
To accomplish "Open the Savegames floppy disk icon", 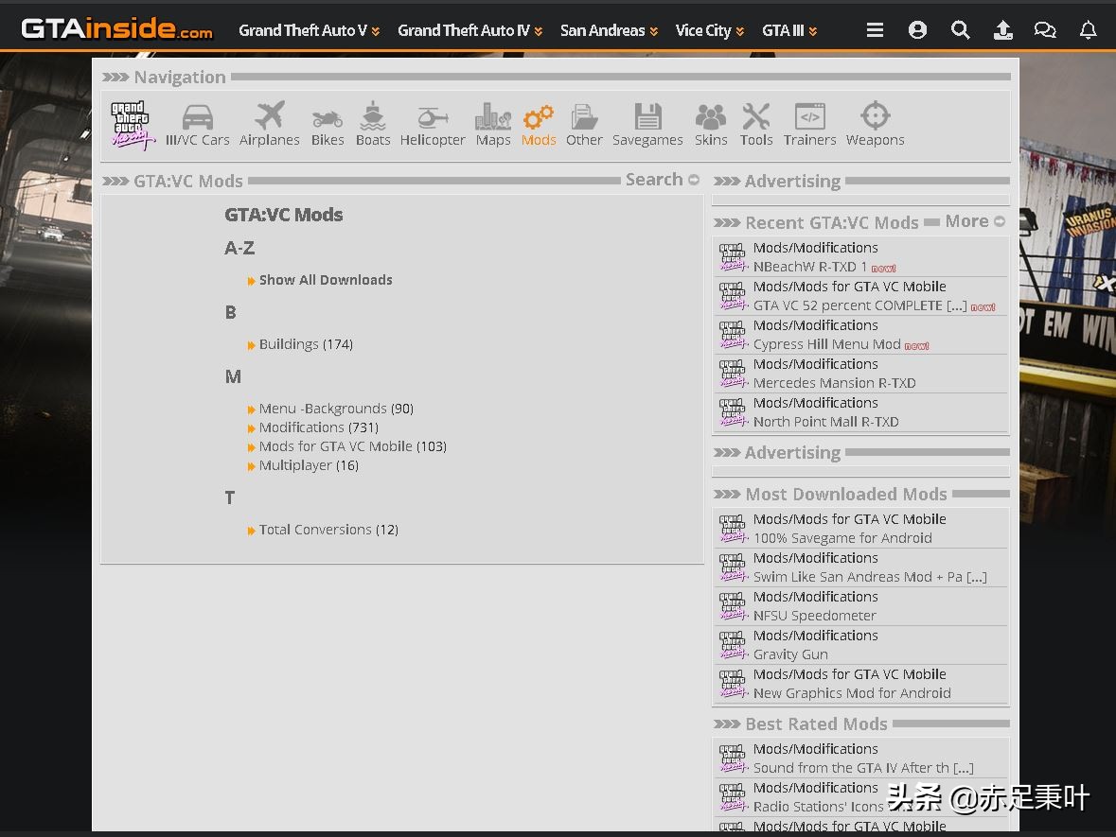I will pyautogui.click(x=647, y=118).
